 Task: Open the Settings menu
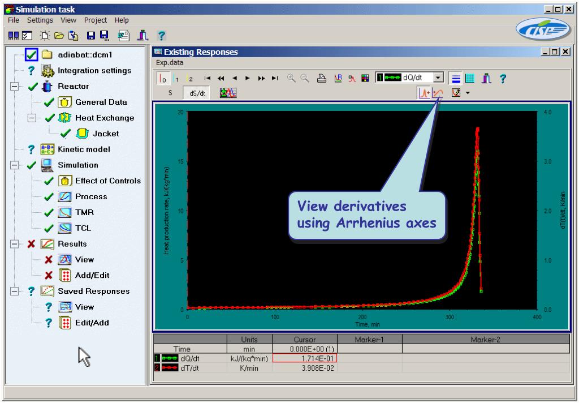click(40, 20)
